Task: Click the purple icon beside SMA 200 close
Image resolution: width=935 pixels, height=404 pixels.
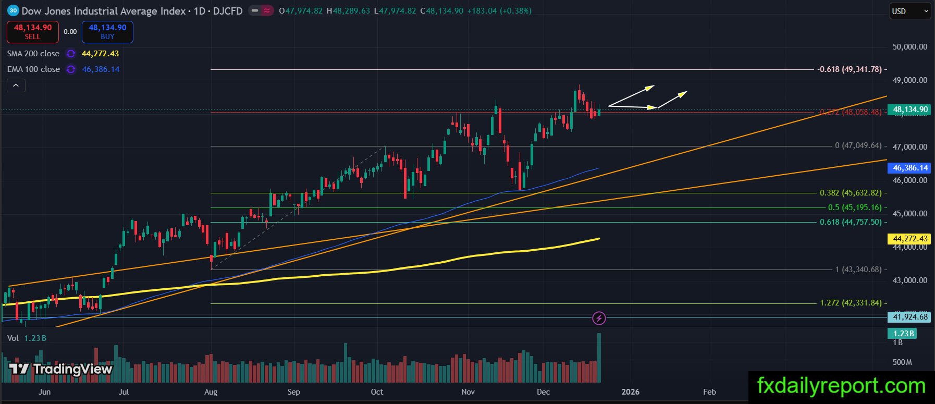Action: [71, 54]
